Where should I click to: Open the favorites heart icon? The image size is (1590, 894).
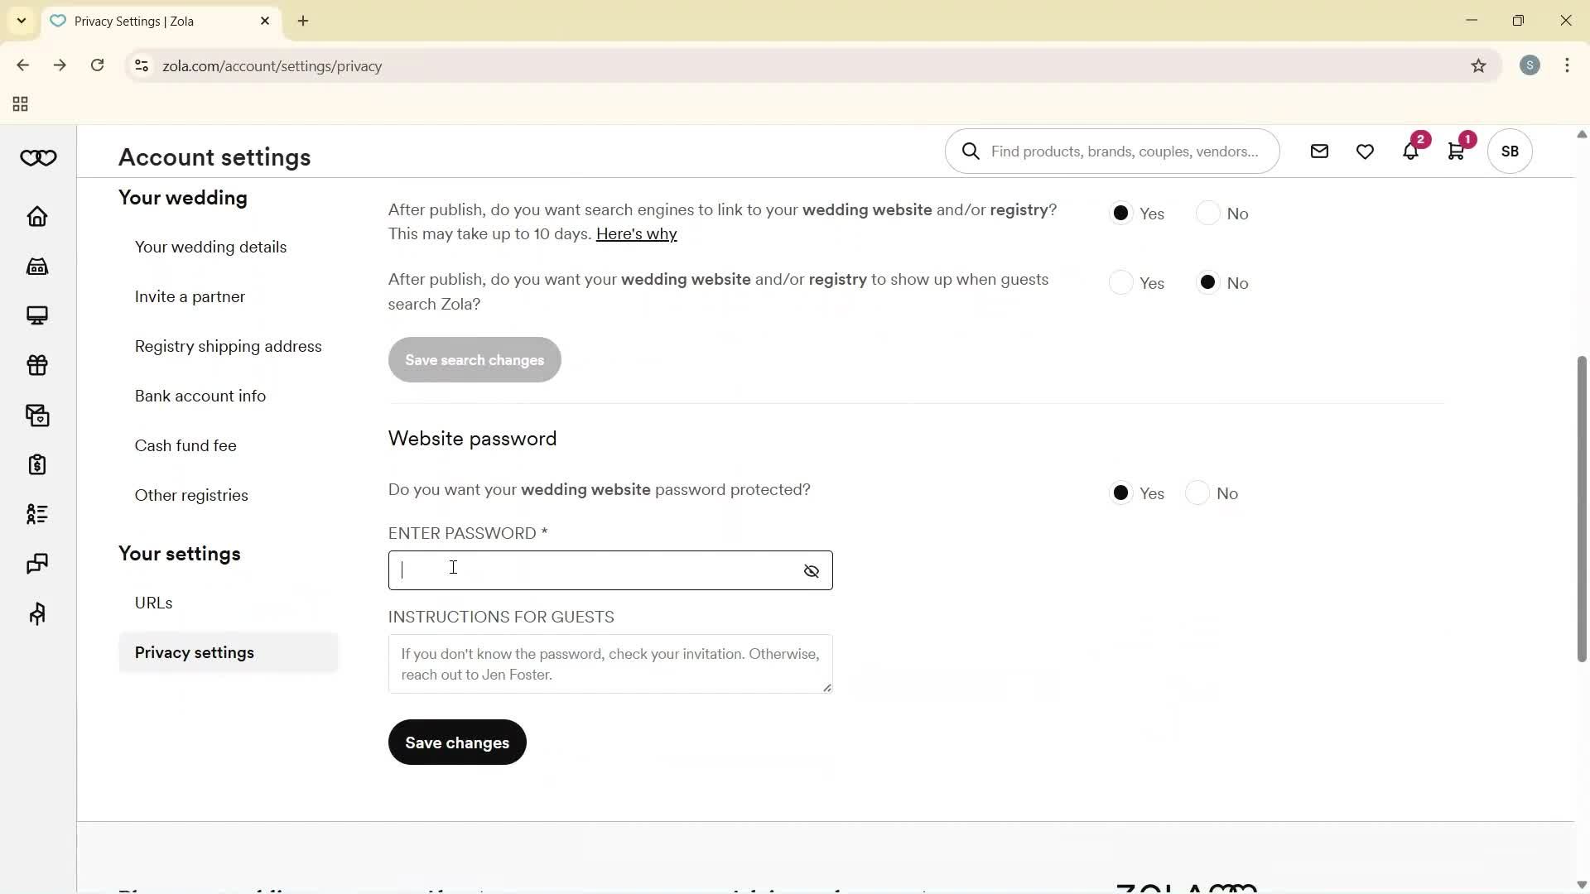click(1364, 151)
